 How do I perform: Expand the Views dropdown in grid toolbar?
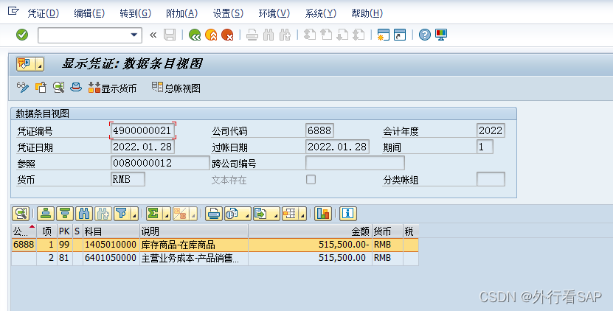(247, 214)
